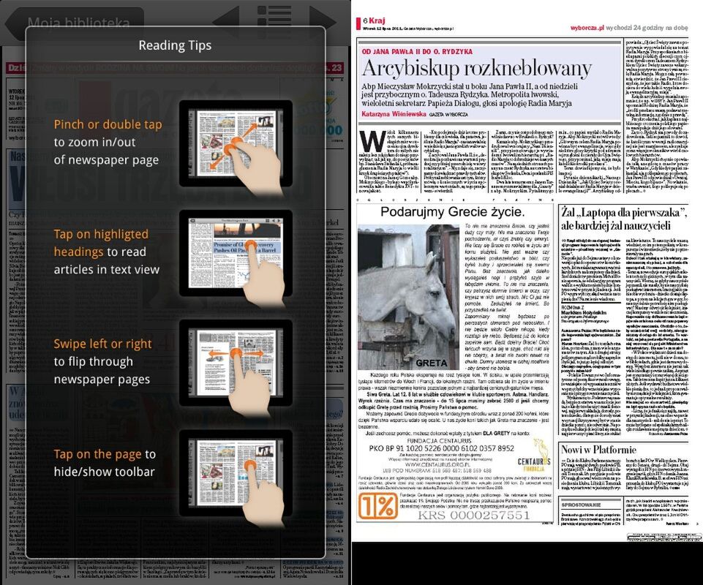Screen dimensions: 703x585
Task: Click the Greta horse photo
Action: point(408,297)
